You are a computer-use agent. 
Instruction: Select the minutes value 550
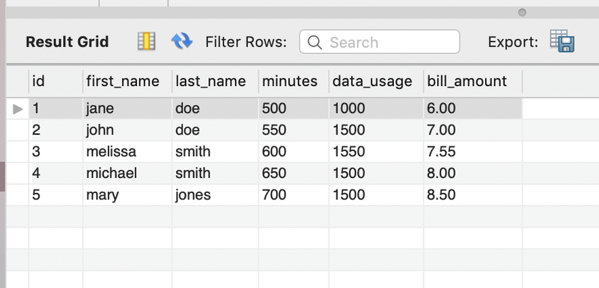pyautogui.click(x=294, y=130)
